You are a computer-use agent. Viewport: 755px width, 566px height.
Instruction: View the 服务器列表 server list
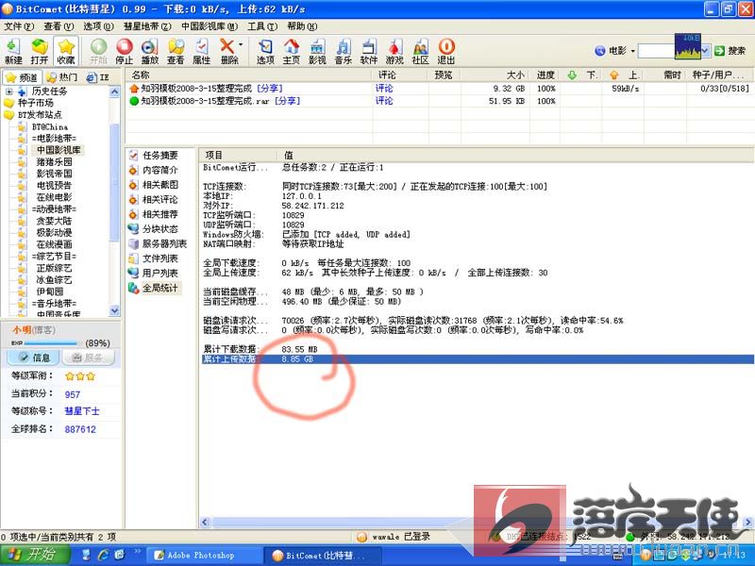point(158,243)
